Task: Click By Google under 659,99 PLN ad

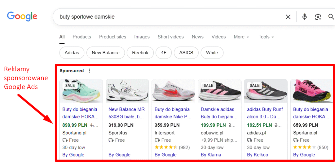Action: 304,155
